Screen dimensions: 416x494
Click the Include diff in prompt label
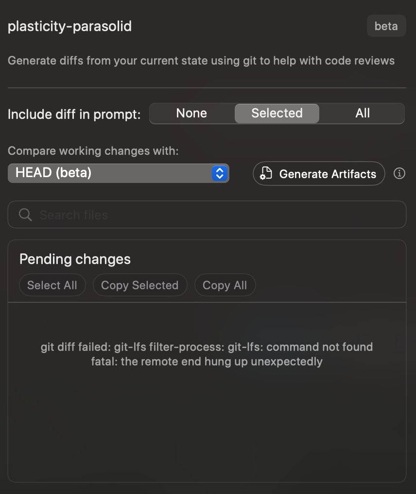pos(74,114)
